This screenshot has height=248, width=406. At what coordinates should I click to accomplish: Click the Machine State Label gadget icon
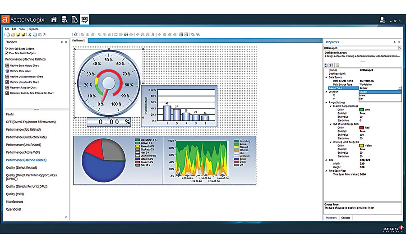coord(7,71)
